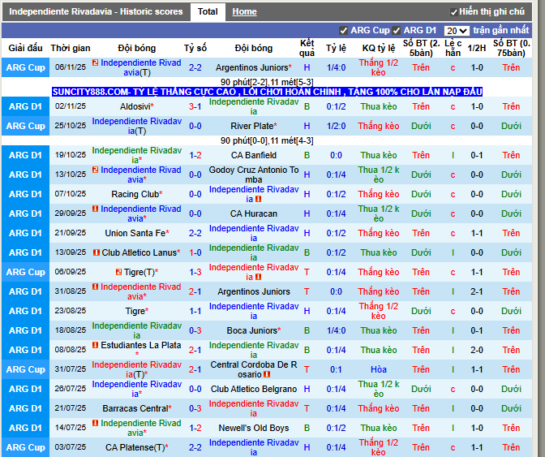Click the Lẻ chẵn column header

[453, 48]
